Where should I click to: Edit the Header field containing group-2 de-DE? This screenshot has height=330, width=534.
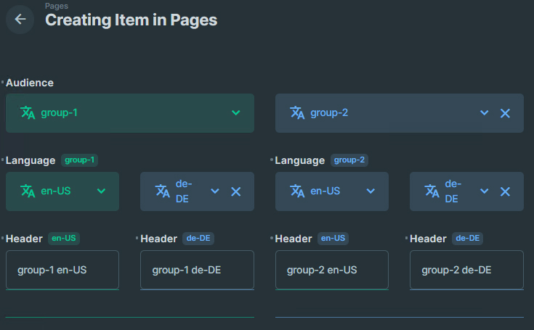pos(466,270)
